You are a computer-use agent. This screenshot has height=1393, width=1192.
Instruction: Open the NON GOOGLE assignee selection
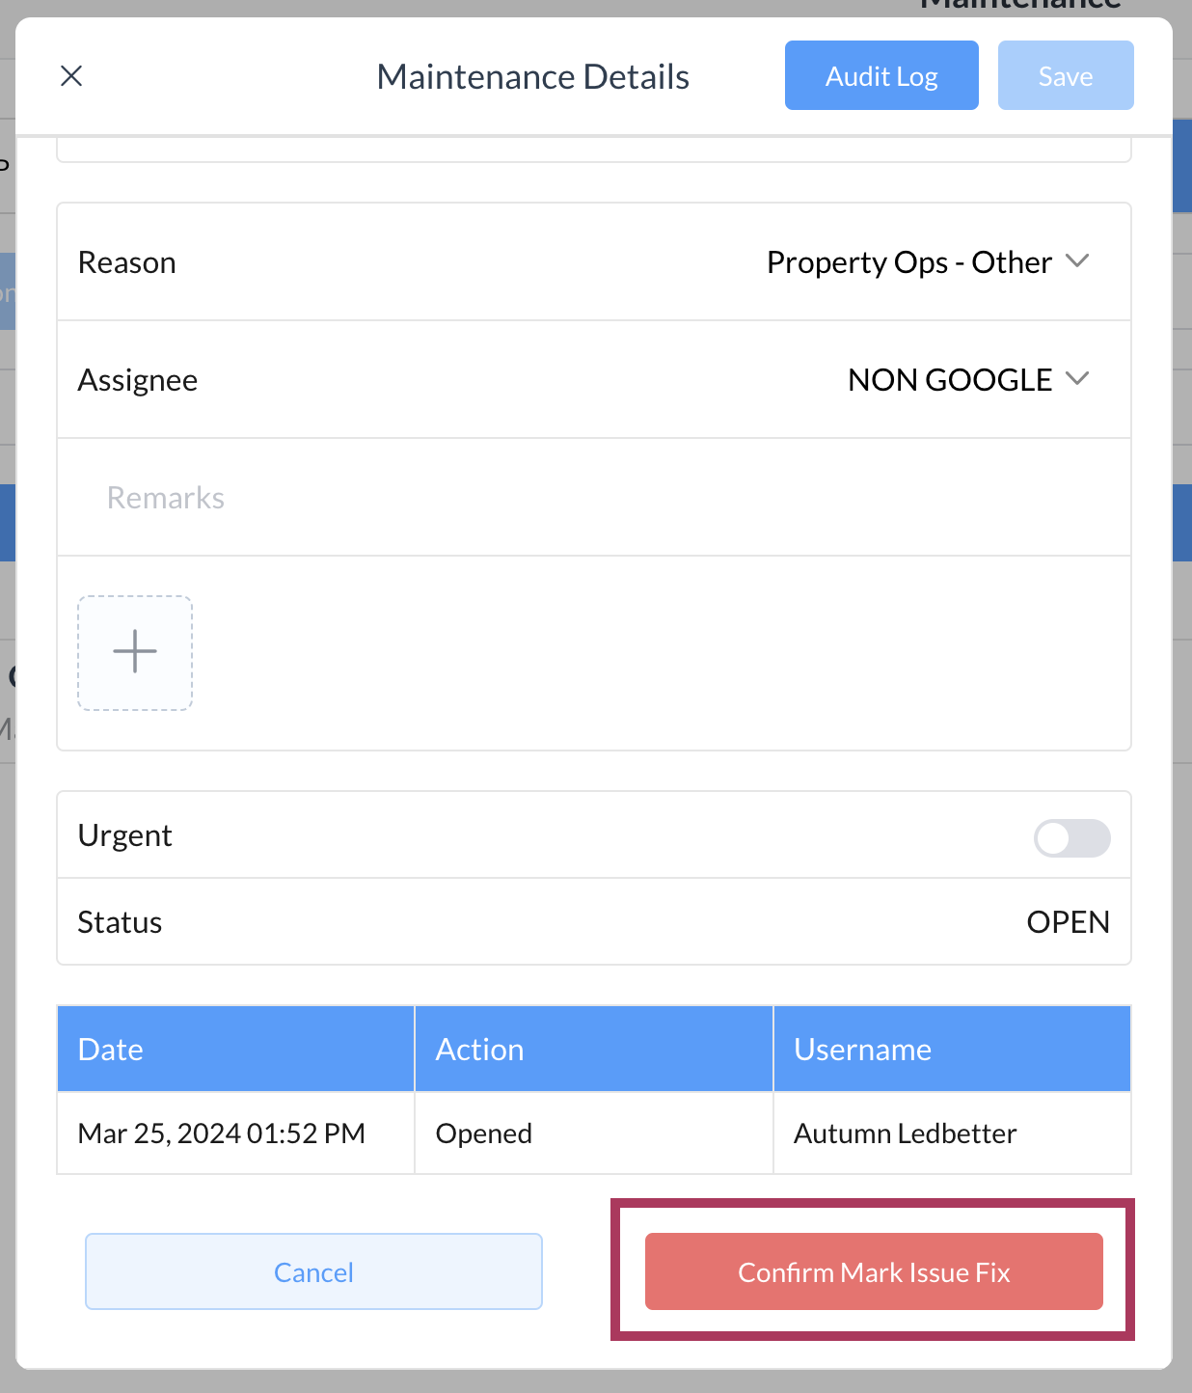pyautogui.click(x=949, y=380)
